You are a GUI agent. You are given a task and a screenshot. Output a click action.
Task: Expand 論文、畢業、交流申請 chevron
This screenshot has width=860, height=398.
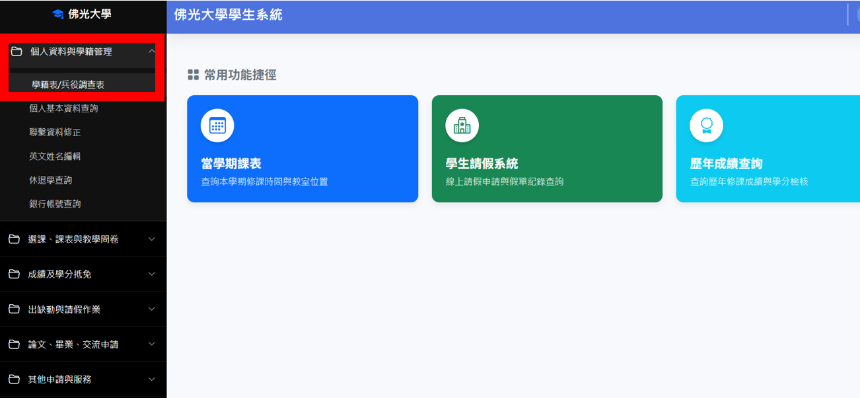[151, 344]
